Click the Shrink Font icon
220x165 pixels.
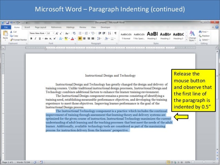click(x=61, y=33)
